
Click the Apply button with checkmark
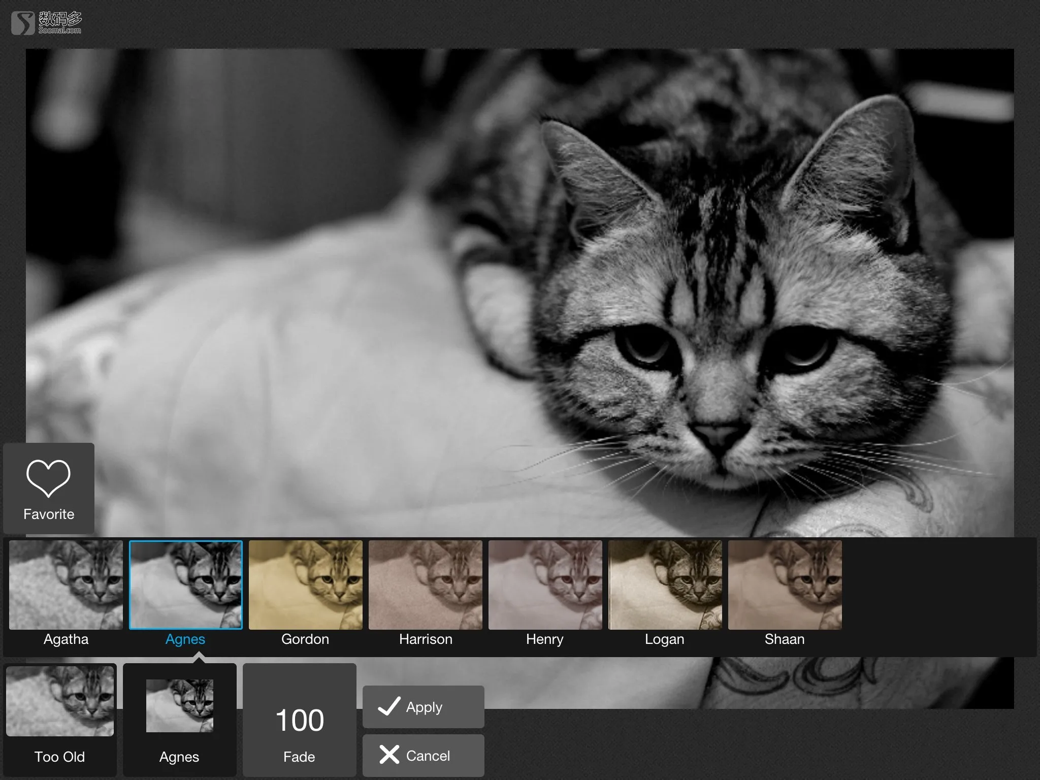tap(424, 706)
